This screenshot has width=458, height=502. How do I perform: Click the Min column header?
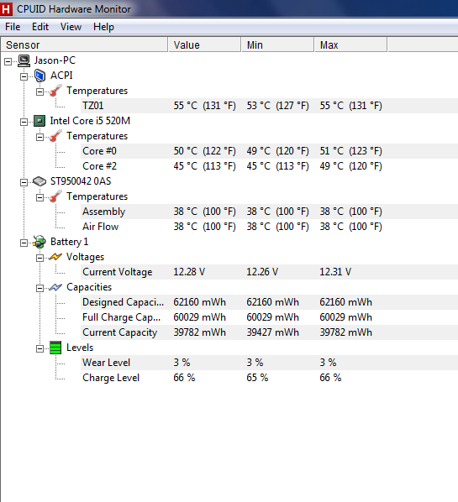[x=277, y=44]
